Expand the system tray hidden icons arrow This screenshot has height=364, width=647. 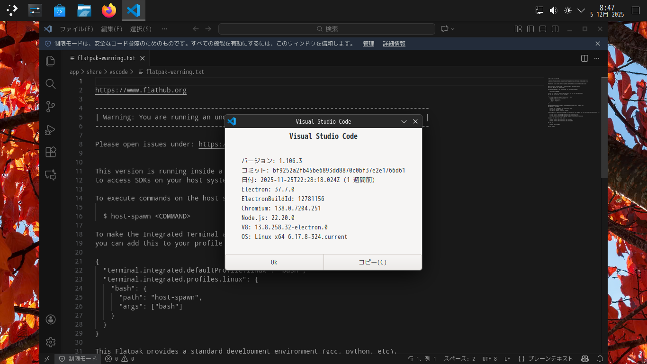(581, 10)
